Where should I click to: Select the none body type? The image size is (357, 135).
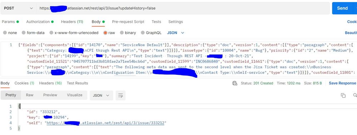10,33
